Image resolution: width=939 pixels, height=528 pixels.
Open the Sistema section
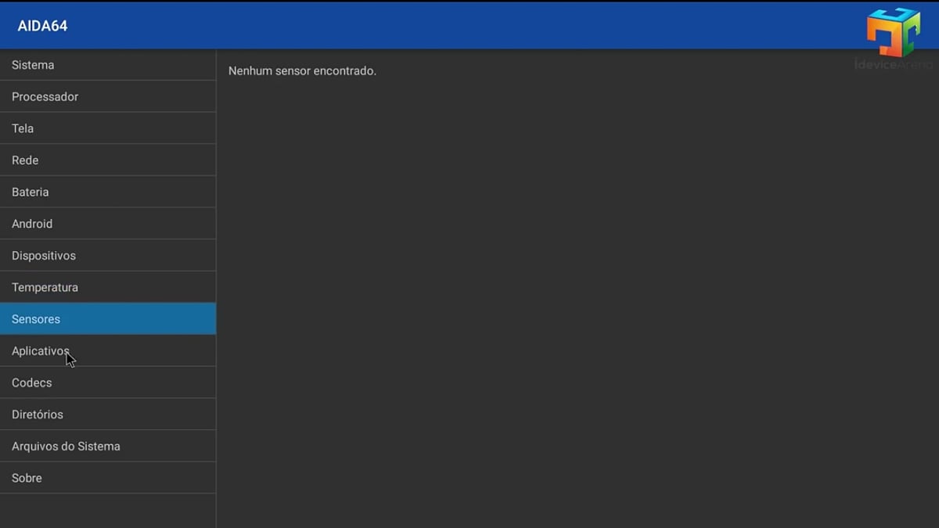(108, 65)
